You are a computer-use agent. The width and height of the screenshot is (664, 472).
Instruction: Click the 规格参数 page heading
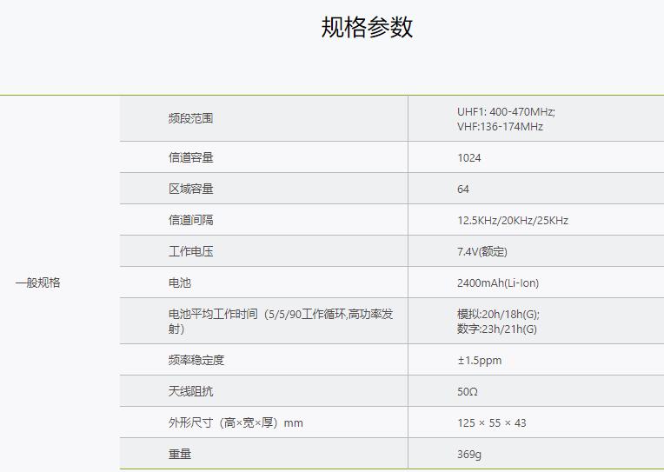pyautogui.click(x=367, y=28)
